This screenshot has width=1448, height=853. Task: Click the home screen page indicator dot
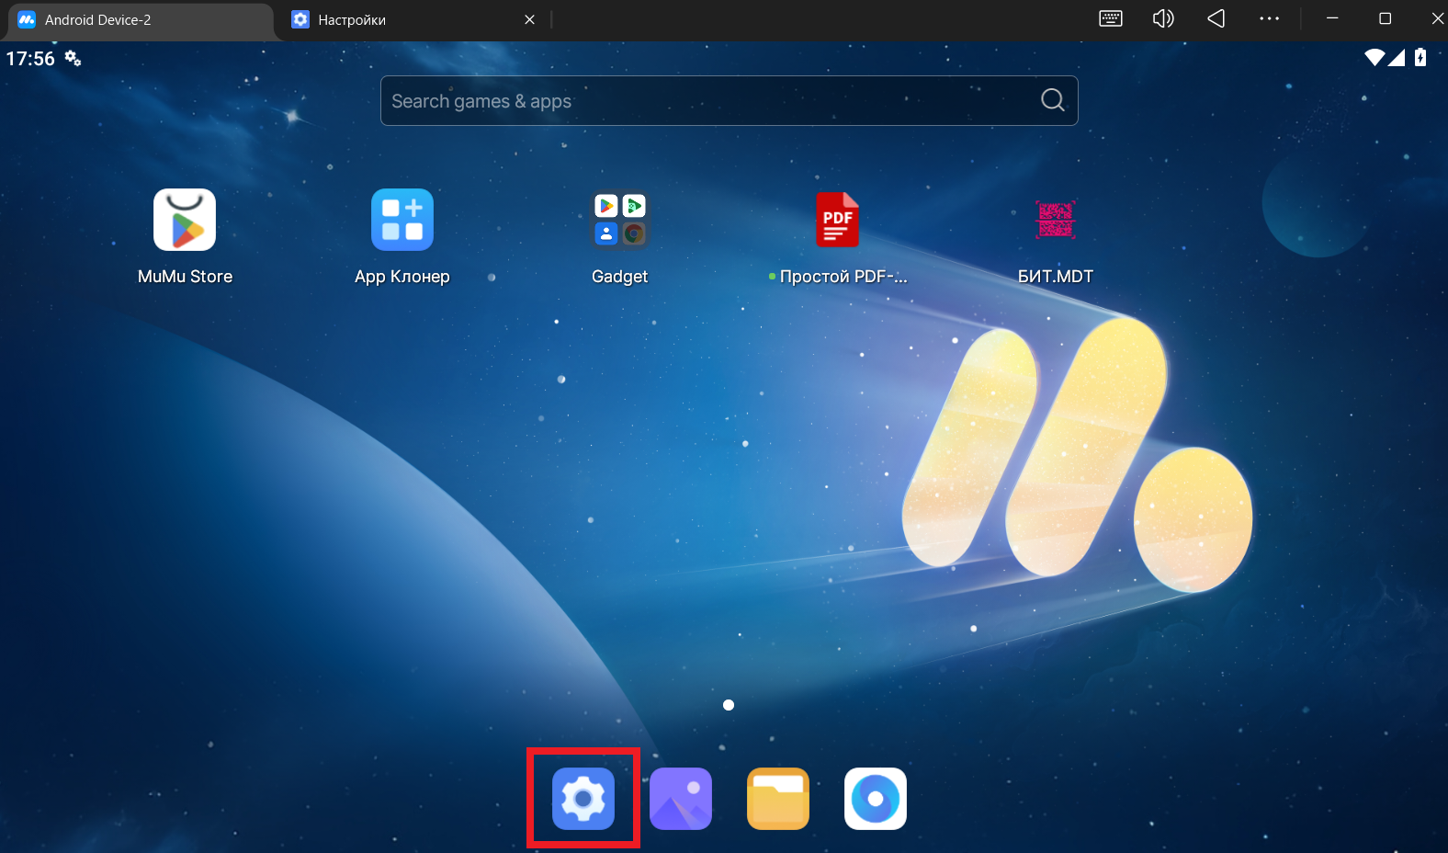[x=729, y=705]
